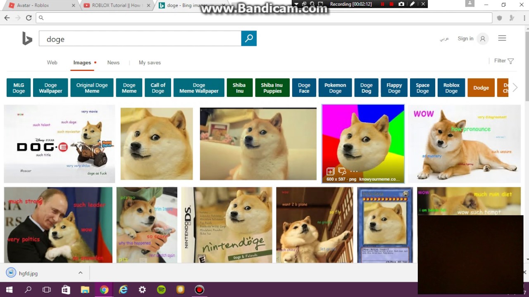This screenshot has width=529, height=297.
Task: Select the Roblox Doge chip
Action: (x=451, y=88)
